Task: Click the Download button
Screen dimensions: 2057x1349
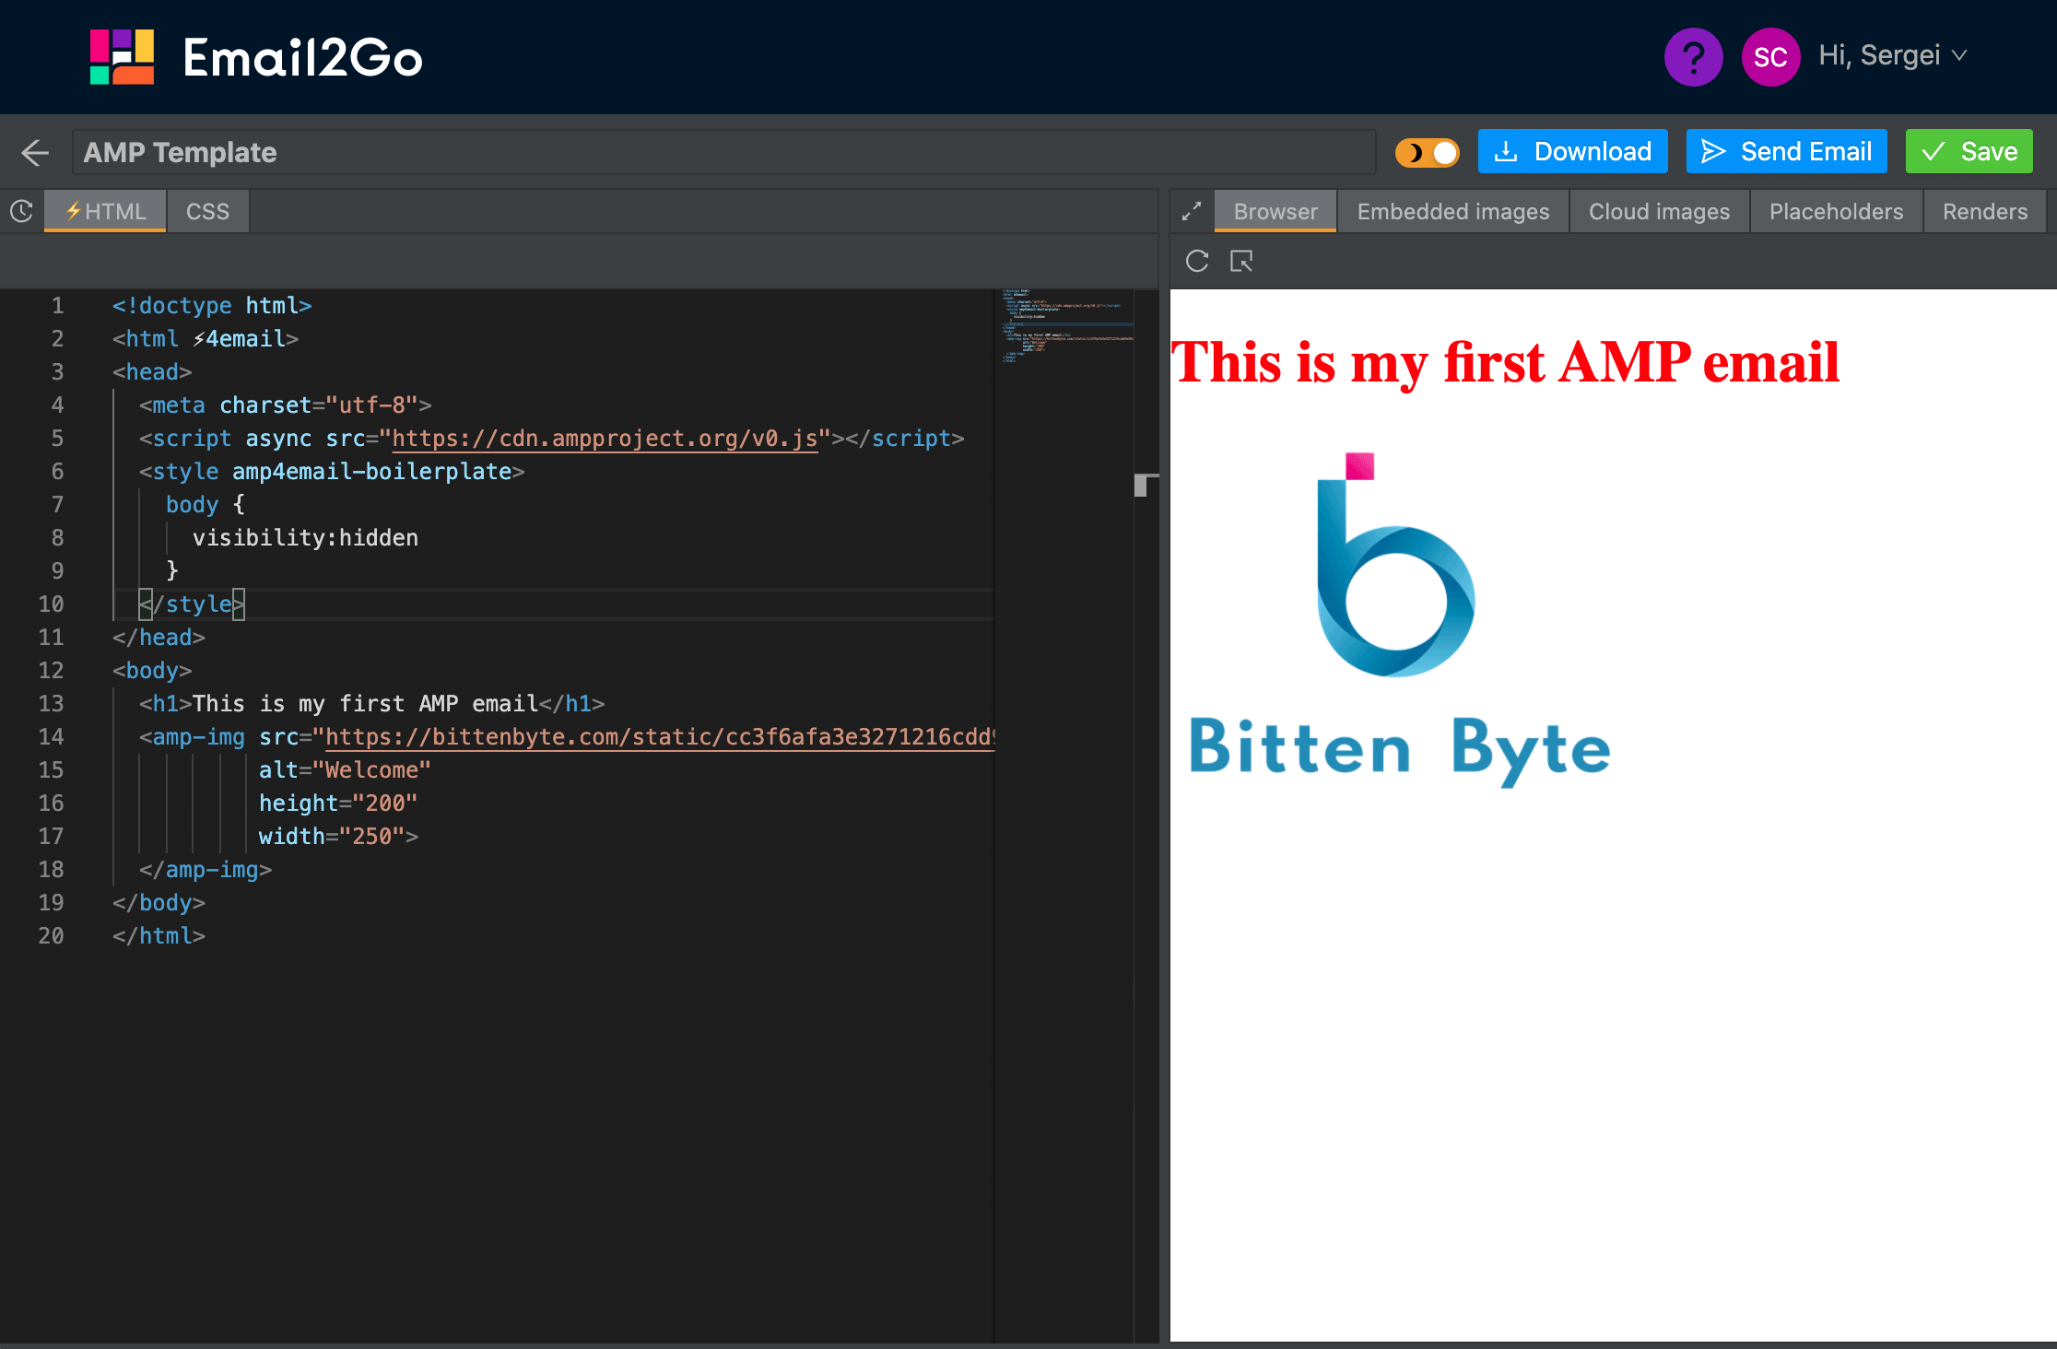Action: click(x=1575, y=150)
